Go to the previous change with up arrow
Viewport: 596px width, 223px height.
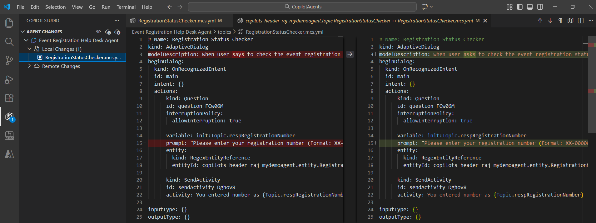point(540,21)
